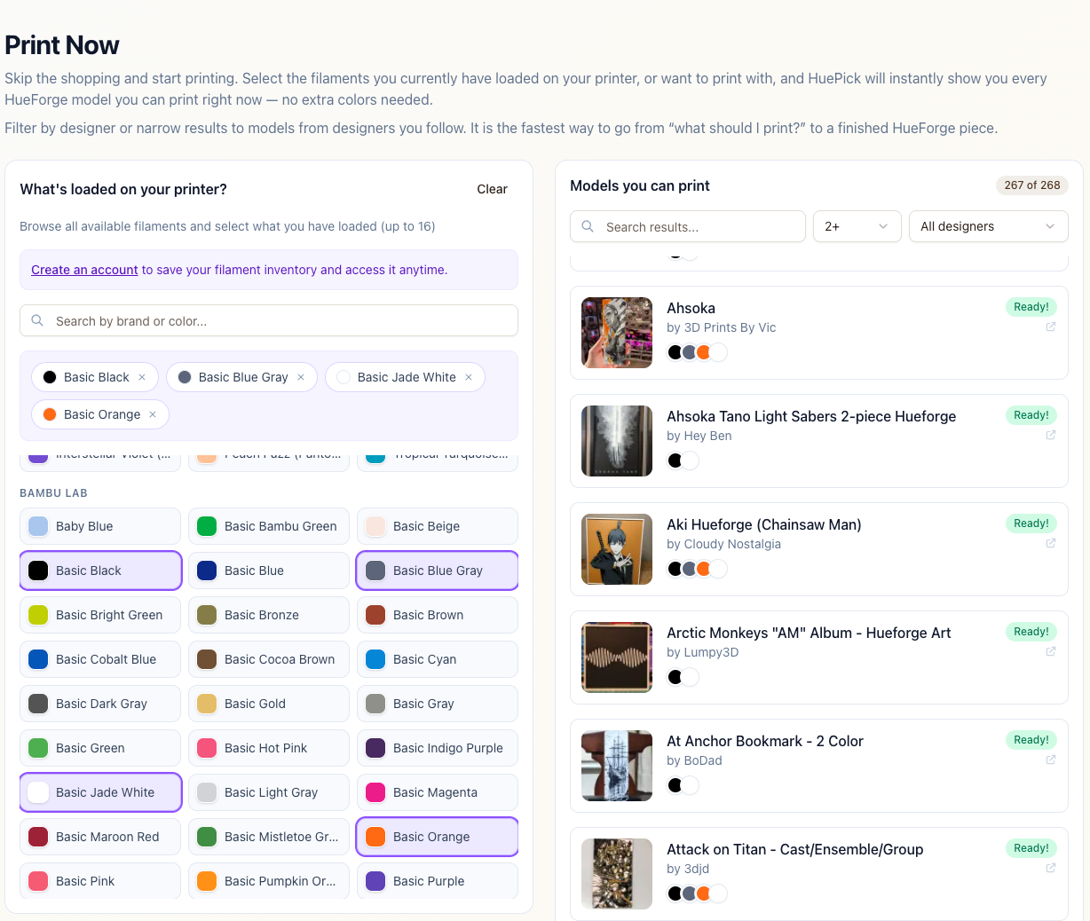Open Ahsoka Tano Light Sabers 2-piece Hueforge
1090x921 pixels.
tap(811, 416)
